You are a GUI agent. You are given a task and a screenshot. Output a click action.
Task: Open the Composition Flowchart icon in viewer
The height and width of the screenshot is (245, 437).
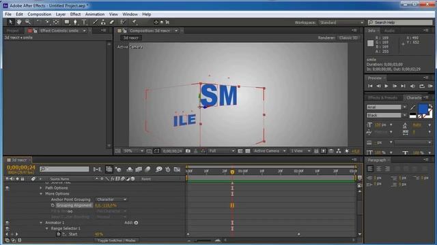click(x=339, y=151)
